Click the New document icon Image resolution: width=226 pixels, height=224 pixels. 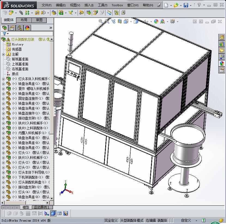[166, 5]
